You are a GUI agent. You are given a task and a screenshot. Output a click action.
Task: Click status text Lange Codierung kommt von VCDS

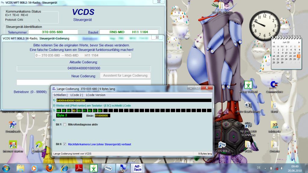pos(72,154)
